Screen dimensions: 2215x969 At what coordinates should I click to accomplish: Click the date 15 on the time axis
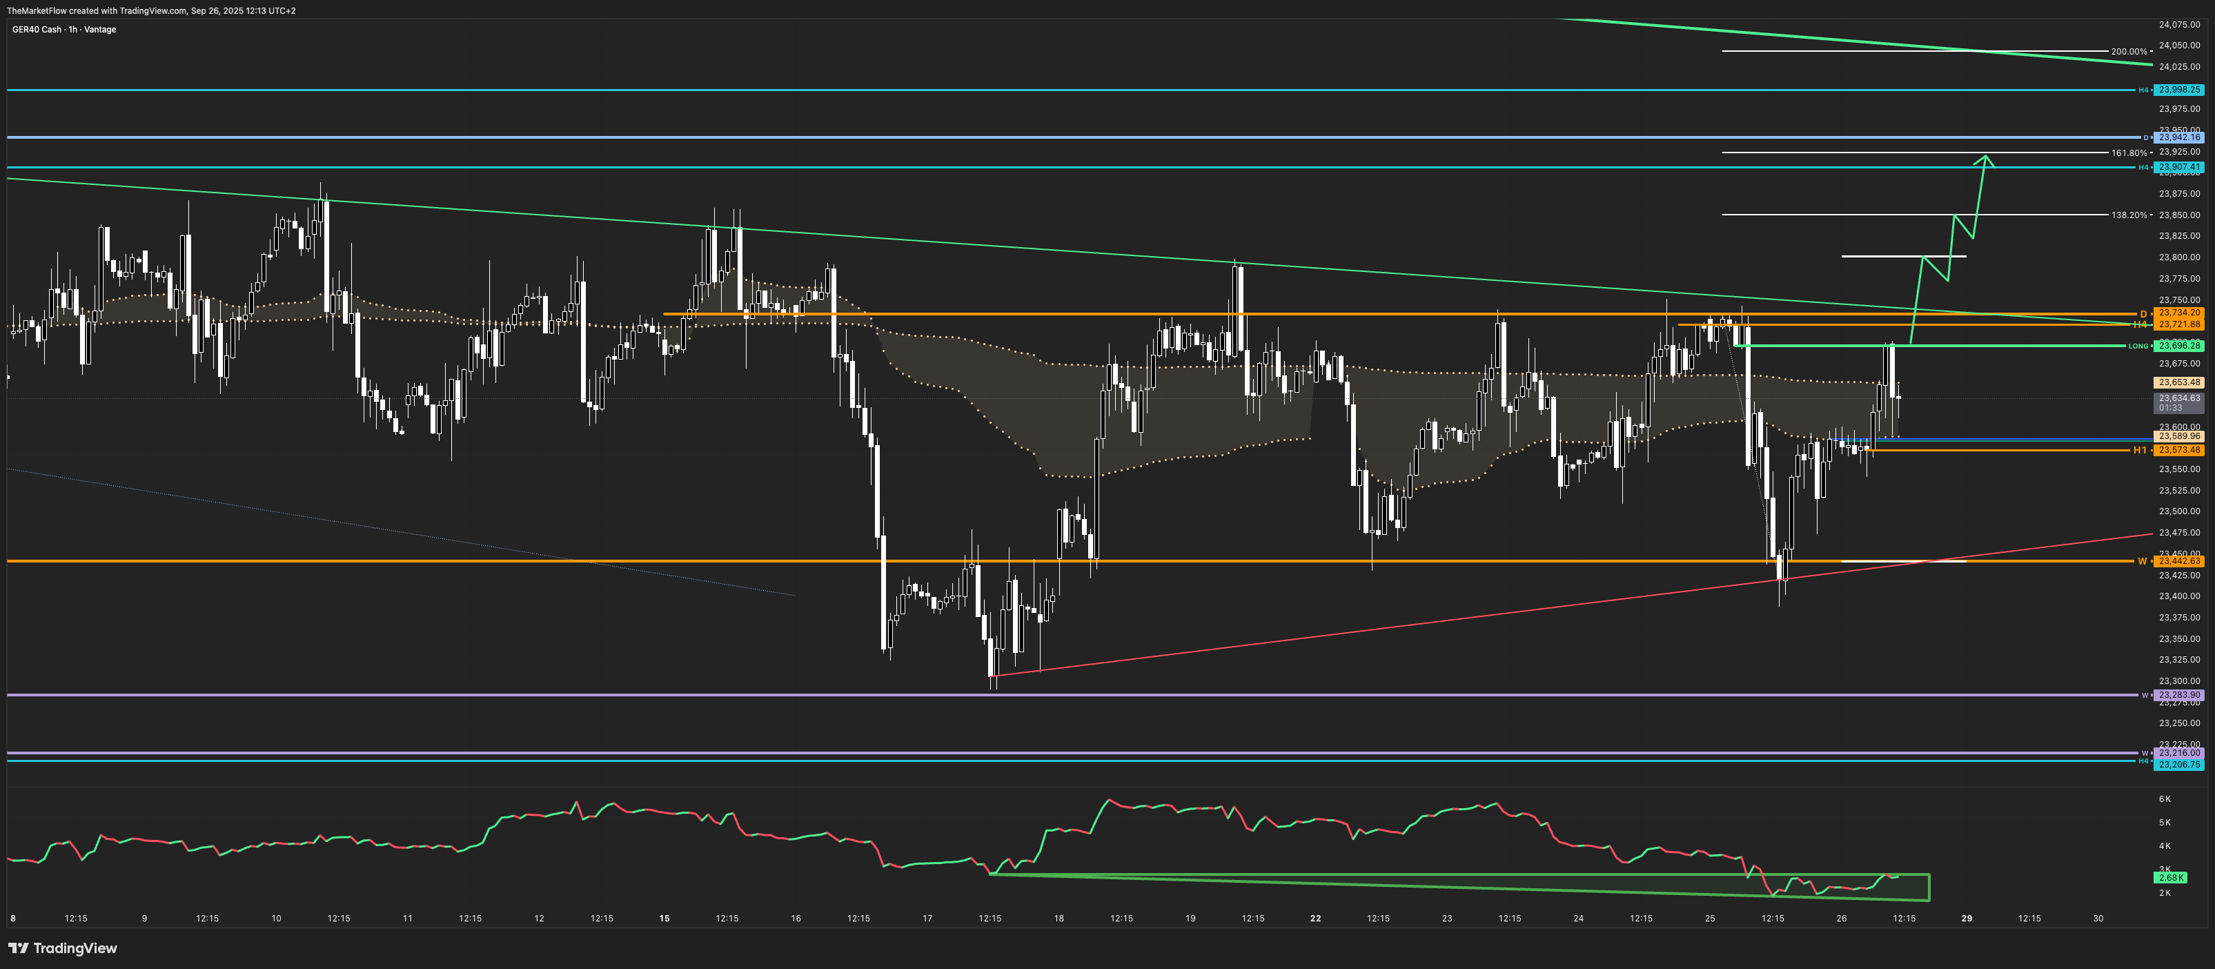pyautogui.click(x=664, y=918)
